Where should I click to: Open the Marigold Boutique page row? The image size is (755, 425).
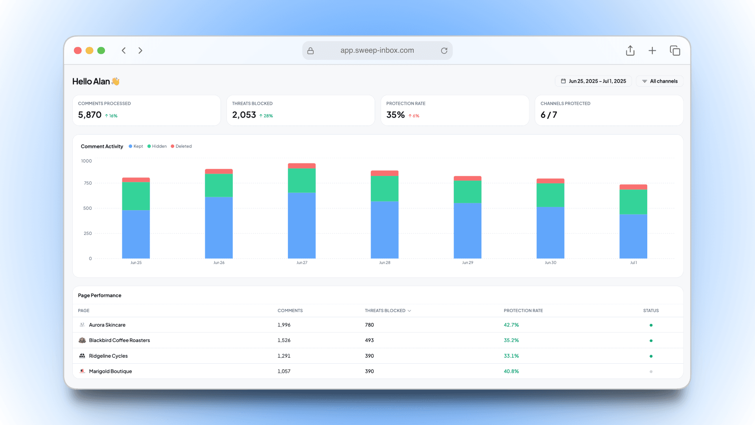pos(378,371)
